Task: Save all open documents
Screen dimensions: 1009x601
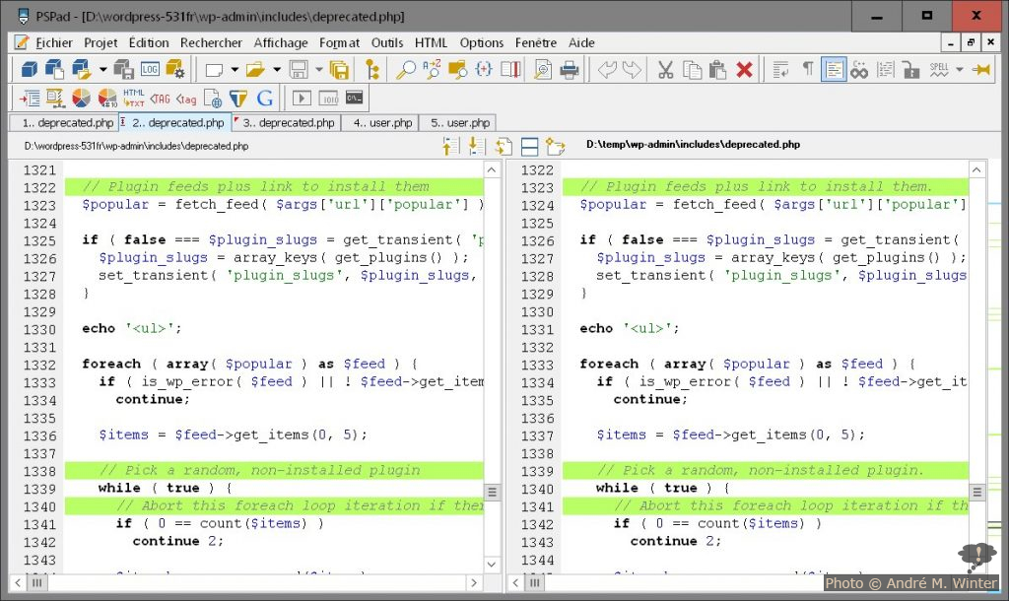Action: (x=340, y=70)
